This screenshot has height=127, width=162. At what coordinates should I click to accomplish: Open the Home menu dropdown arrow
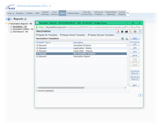click(x=13, y=13)
